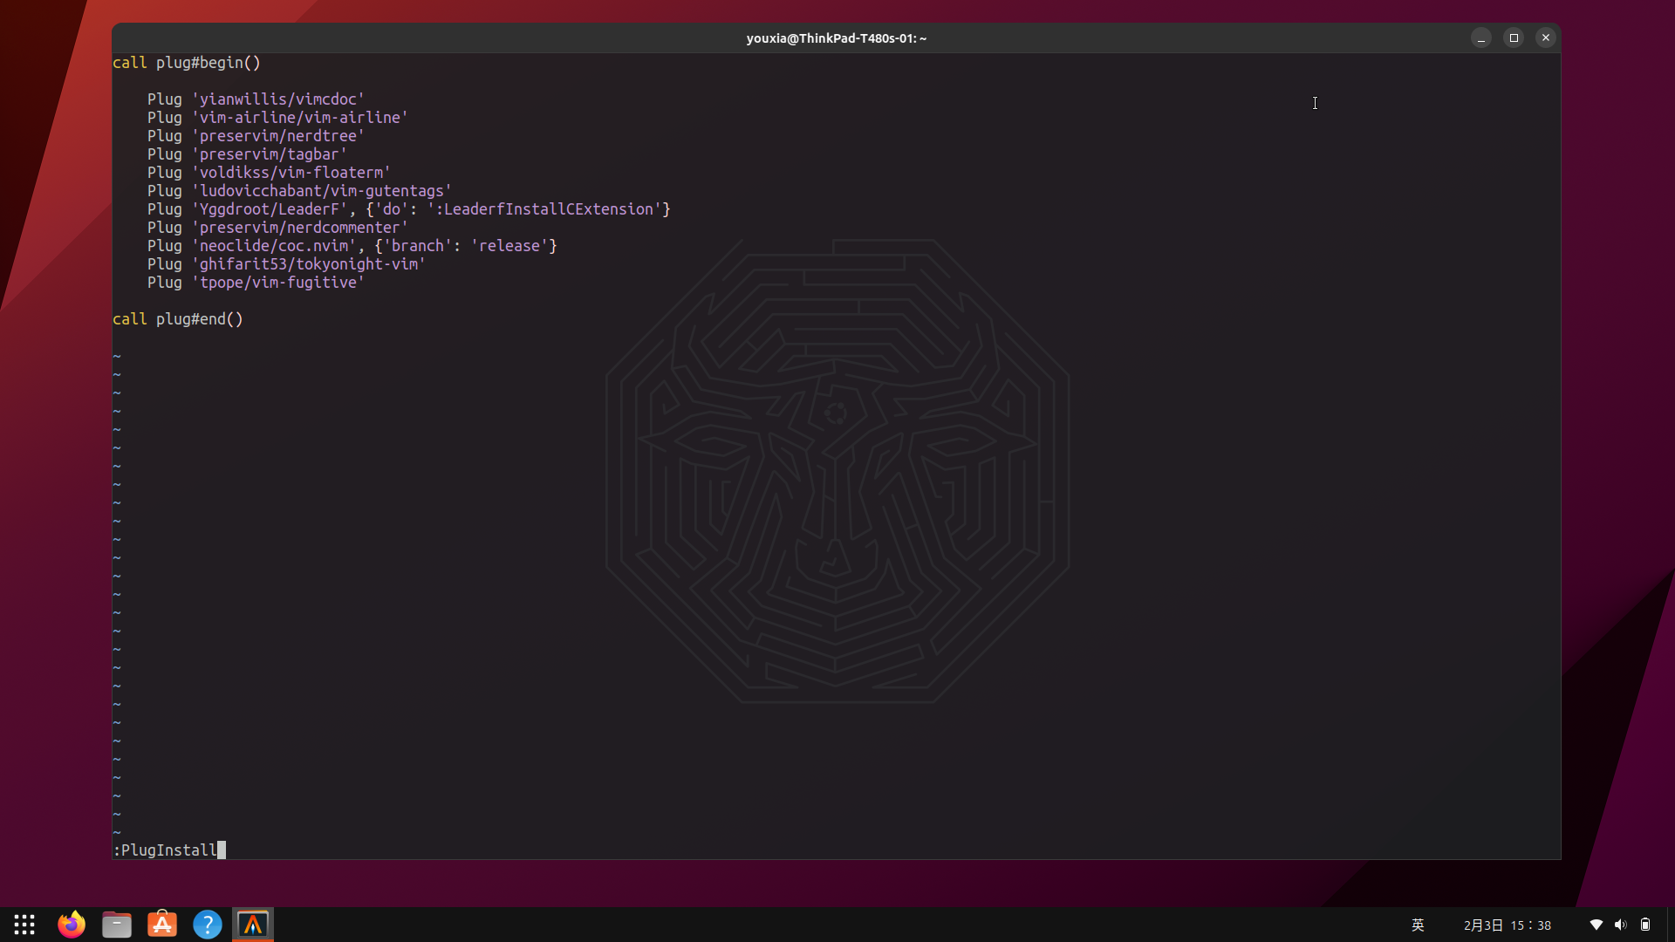Switch the input method indicator 英
The width and height of the screenshot is (1675, 942).
[1418, 925]
